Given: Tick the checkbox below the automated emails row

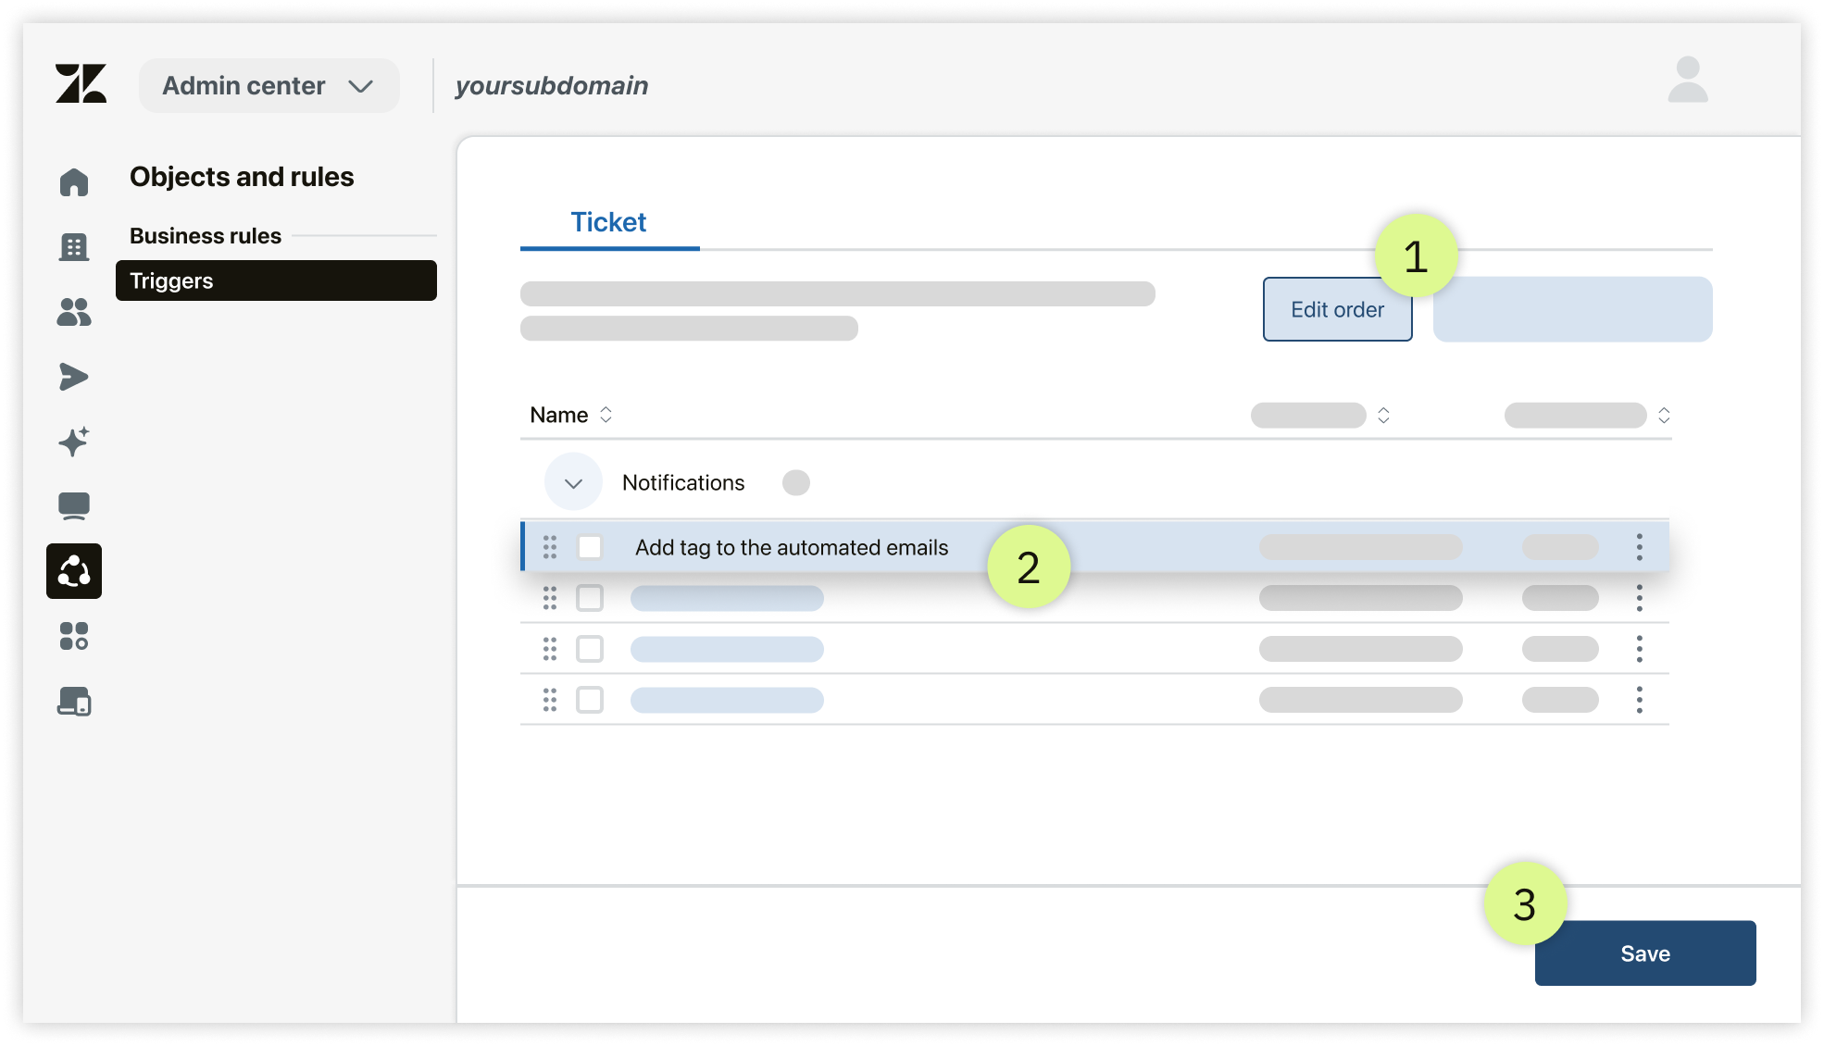Looking at the screenshot, I should 590,598.
